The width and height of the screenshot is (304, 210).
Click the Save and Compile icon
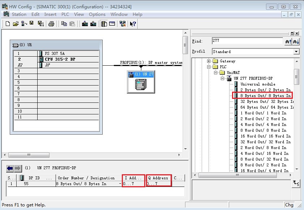click(40, 24)
